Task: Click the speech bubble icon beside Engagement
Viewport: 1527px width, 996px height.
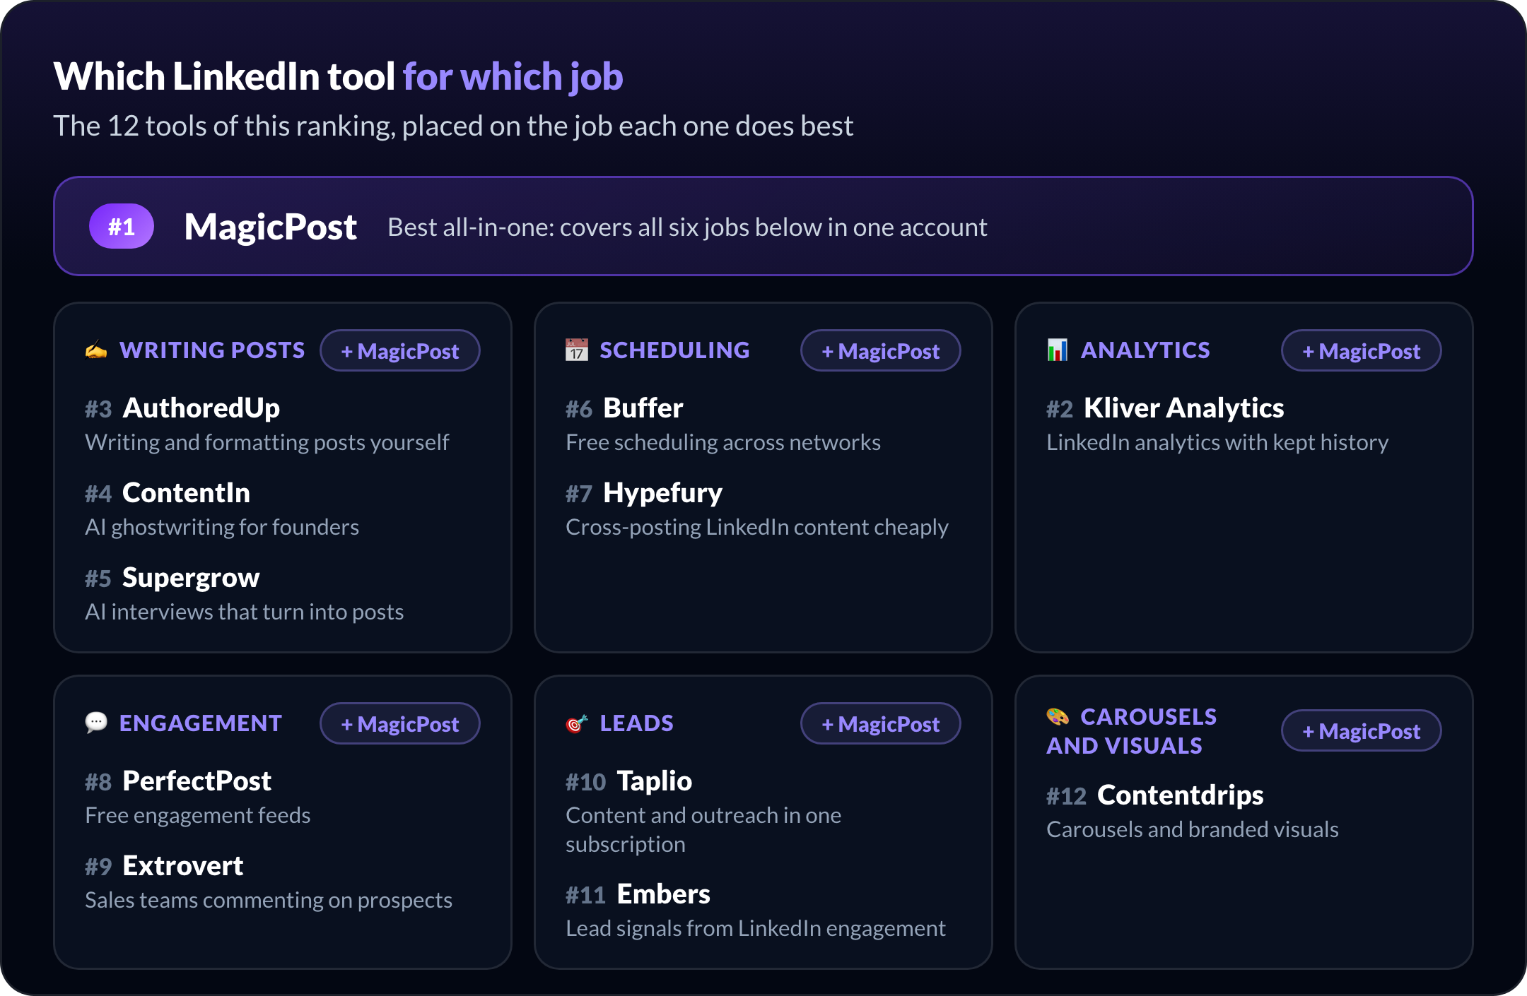Action: click(96, 723)
